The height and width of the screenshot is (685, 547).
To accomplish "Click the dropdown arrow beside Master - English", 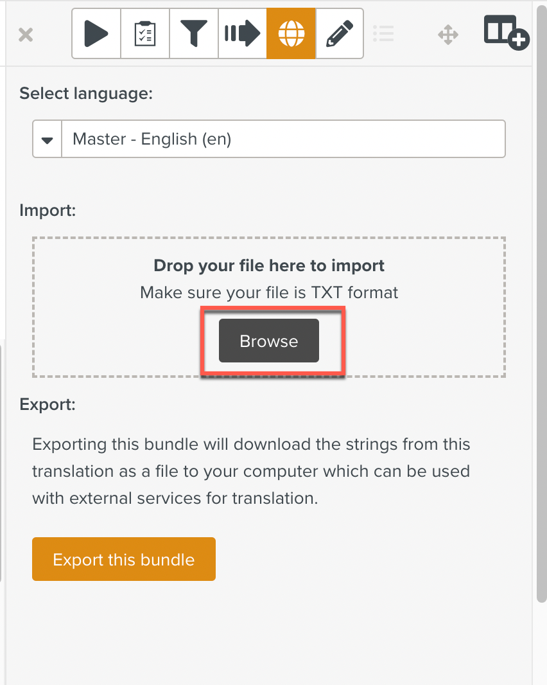I will 46,138.
